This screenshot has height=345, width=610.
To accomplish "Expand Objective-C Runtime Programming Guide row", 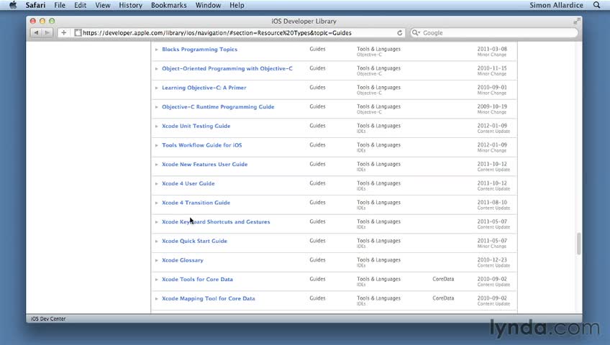I will [156, 107].
